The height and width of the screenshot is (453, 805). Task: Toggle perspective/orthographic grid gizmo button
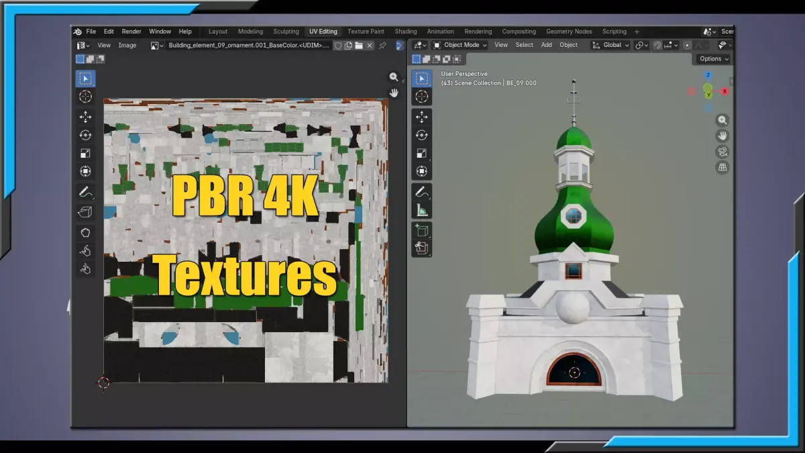[722, 167]
